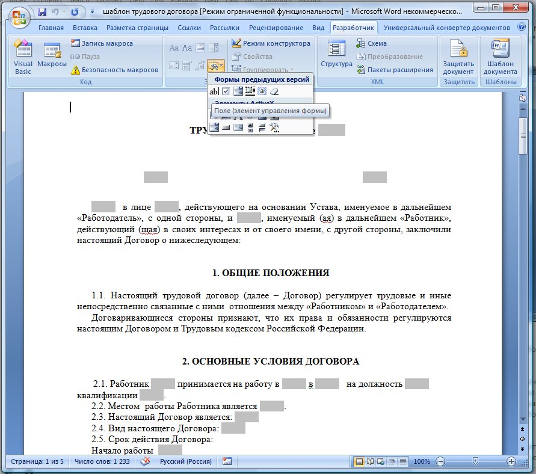Open Visual Basic editor
This screenshot has width=536, height=474.
(23, 57)
